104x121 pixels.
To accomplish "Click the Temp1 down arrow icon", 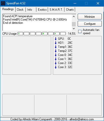I will 56,47.
